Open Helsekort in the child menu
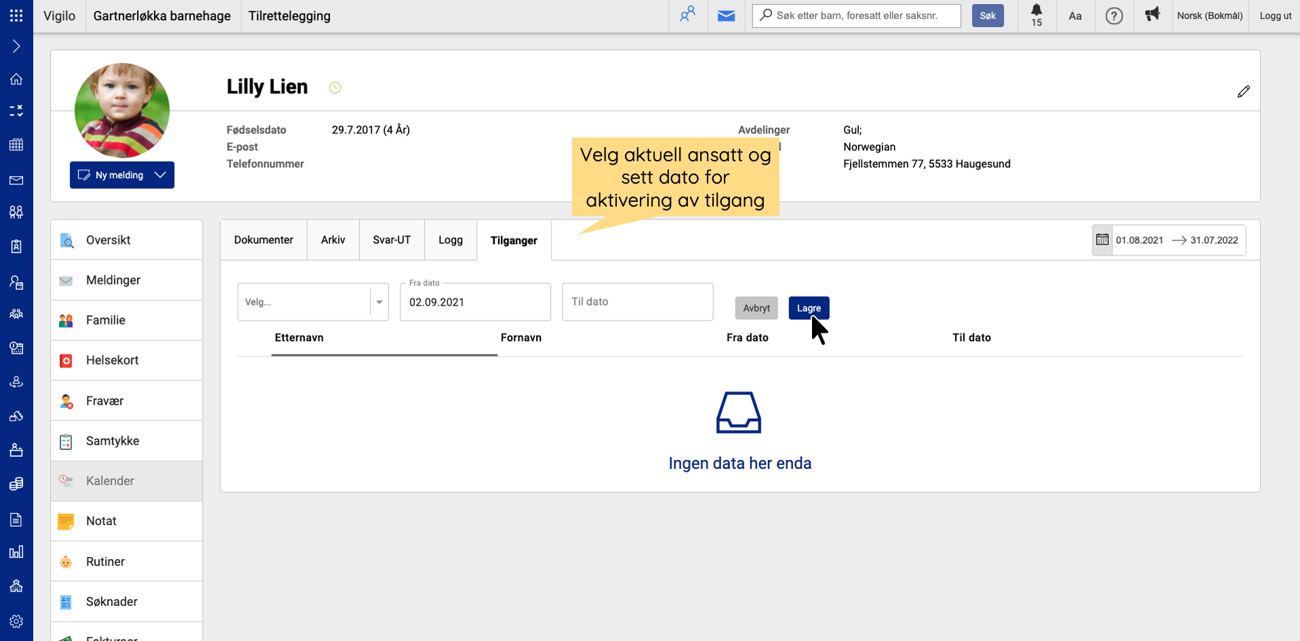Viewport: 1300px width, 641px height. point(113,360)
